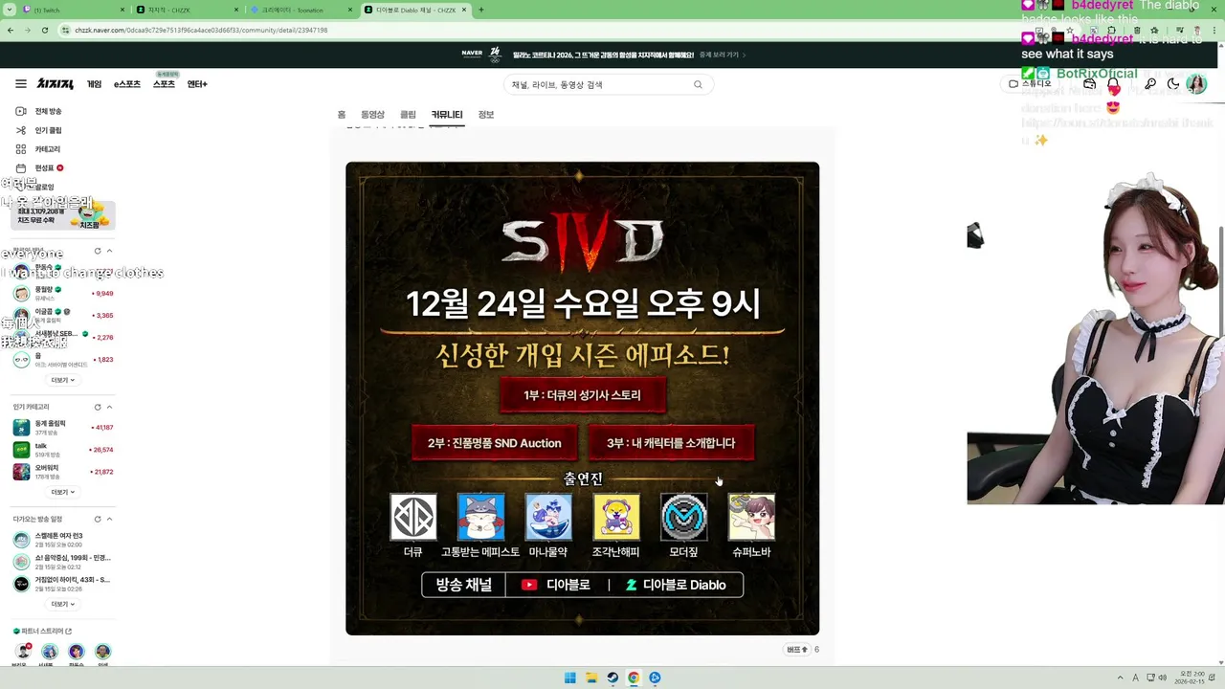Viewport: 1225px width, 689px height.
Task: Click the 스켈레톤 여자 런3 schedule avatar
Action: pos(21,540)
